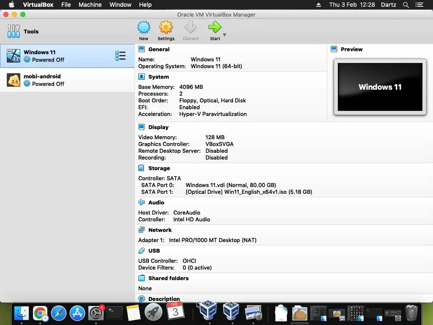Open the Description header link
The width and height of the screenshot is (433, 325).
164,299
